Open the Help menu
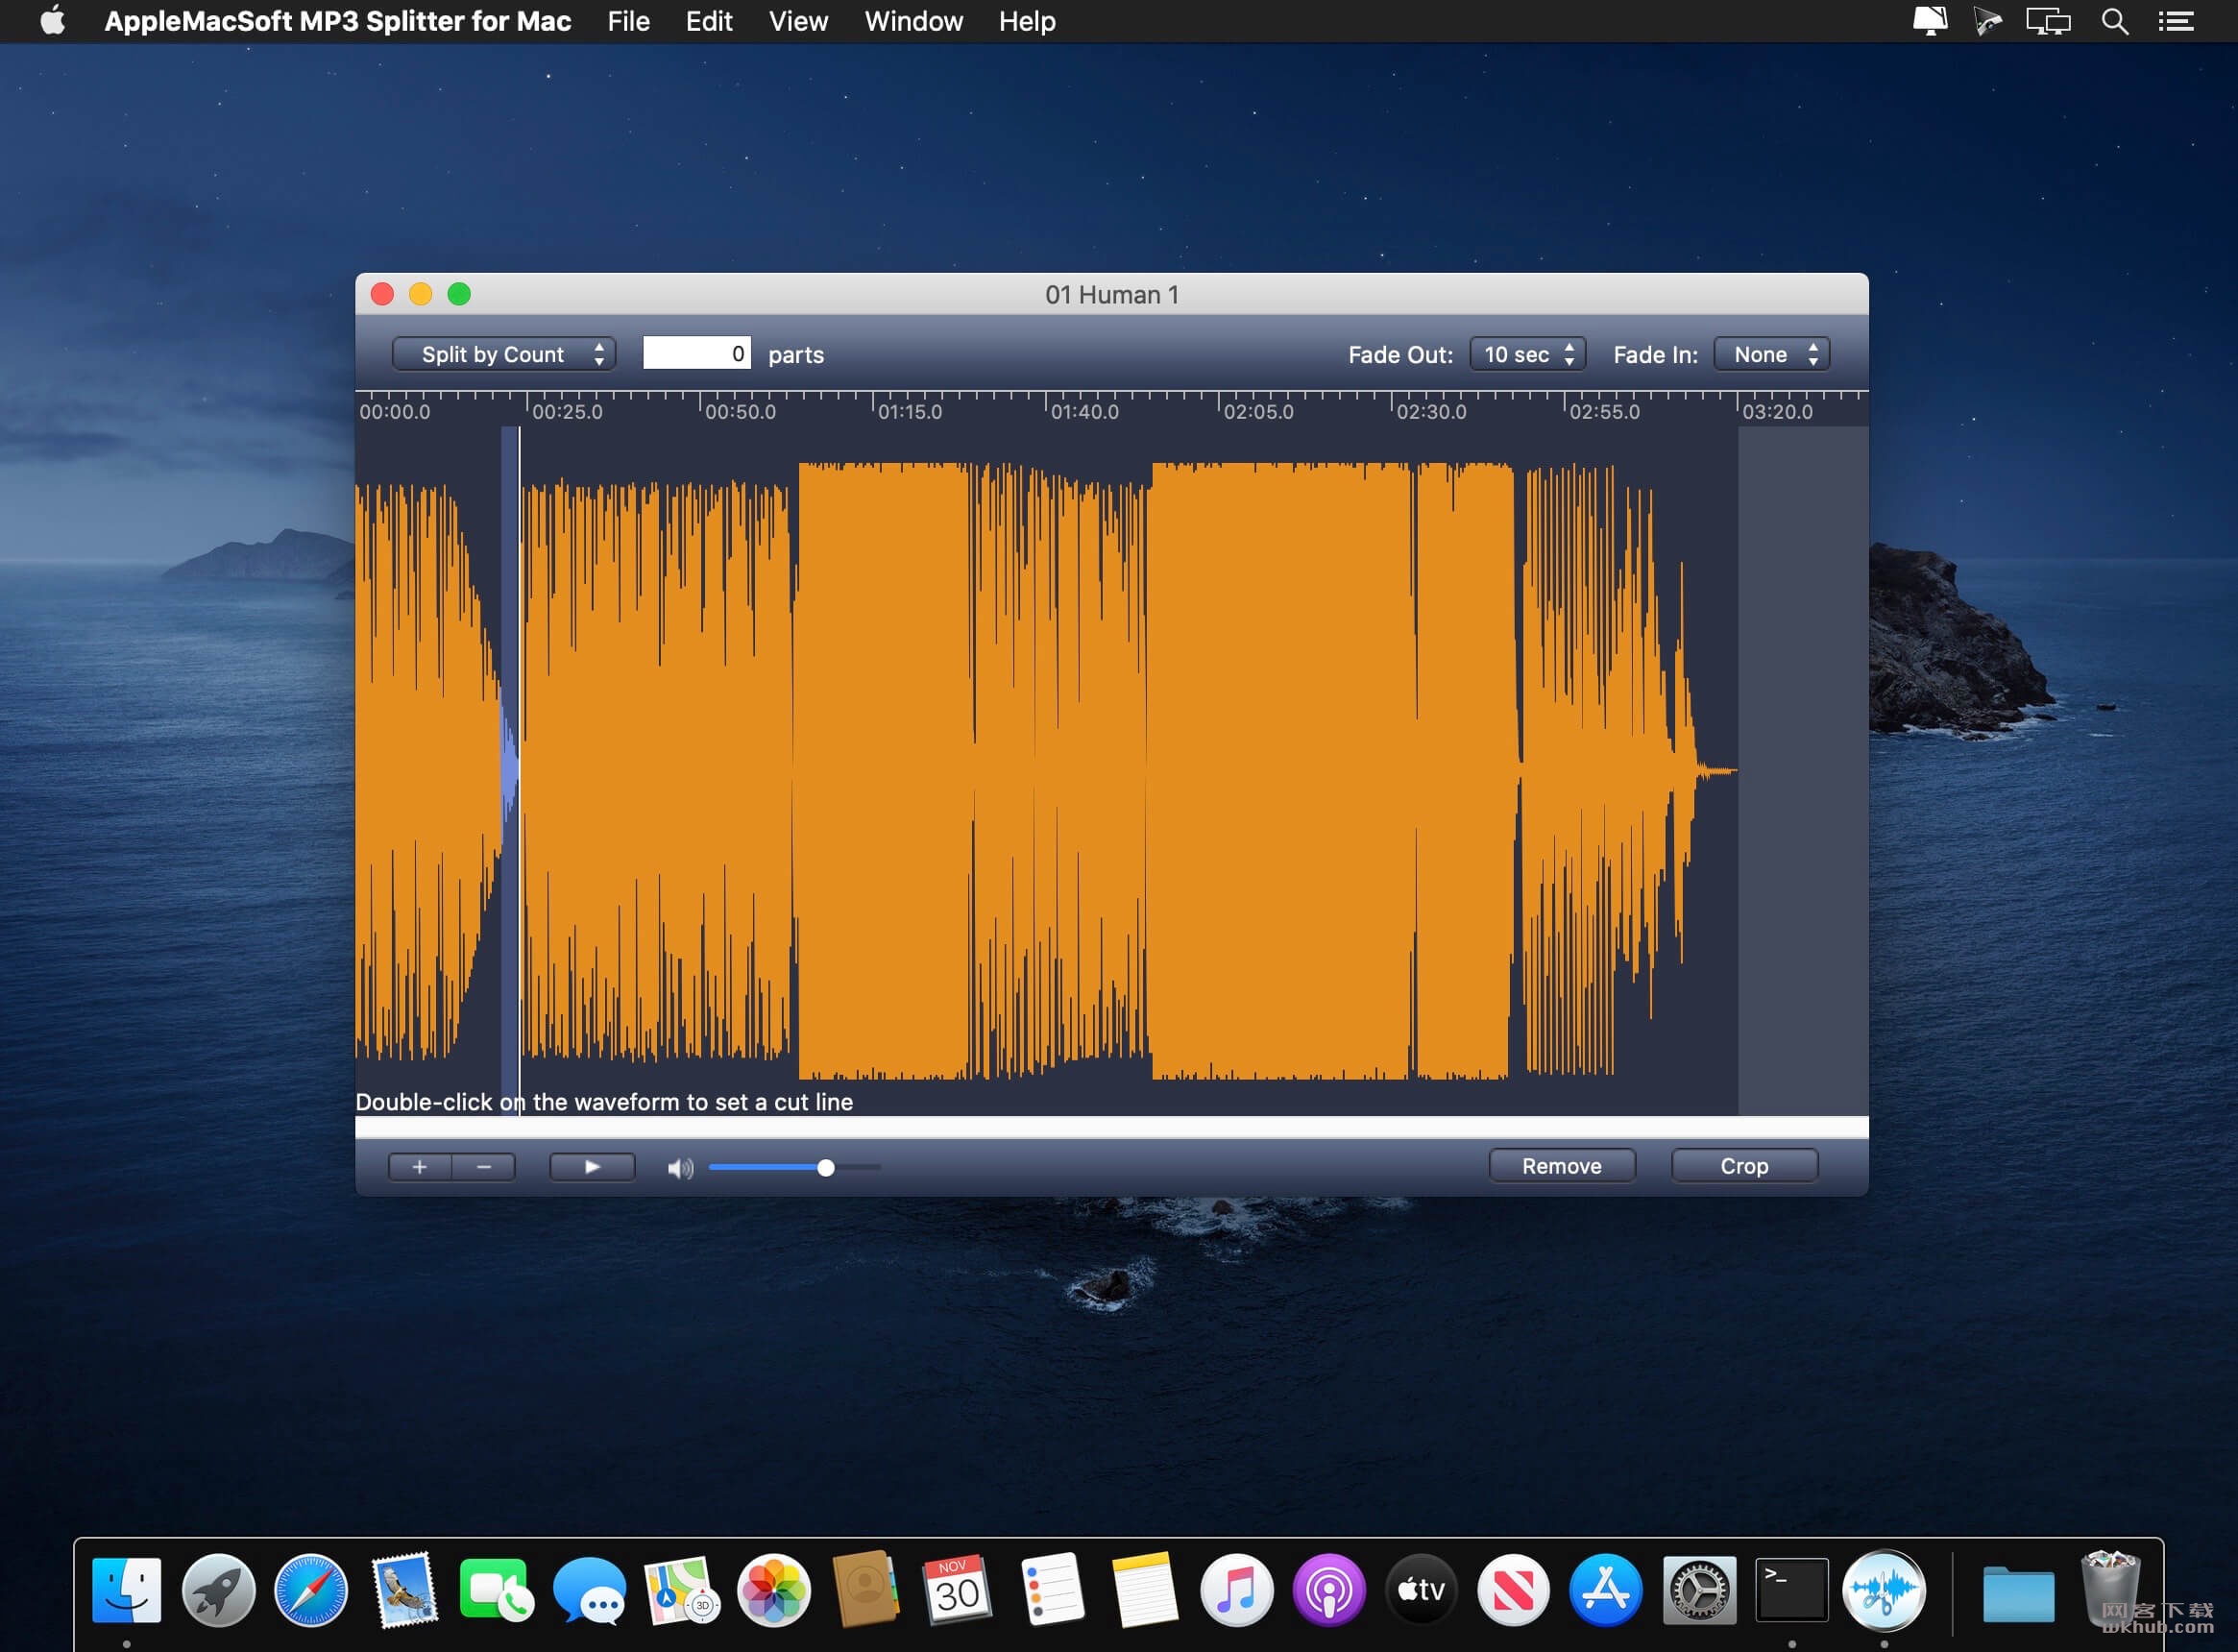The width and height of the screenshot is (2238, 1652). coord(1027,21)
